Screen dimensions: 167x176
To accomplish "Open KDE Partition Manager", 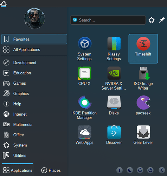I will tap(84, 108).
